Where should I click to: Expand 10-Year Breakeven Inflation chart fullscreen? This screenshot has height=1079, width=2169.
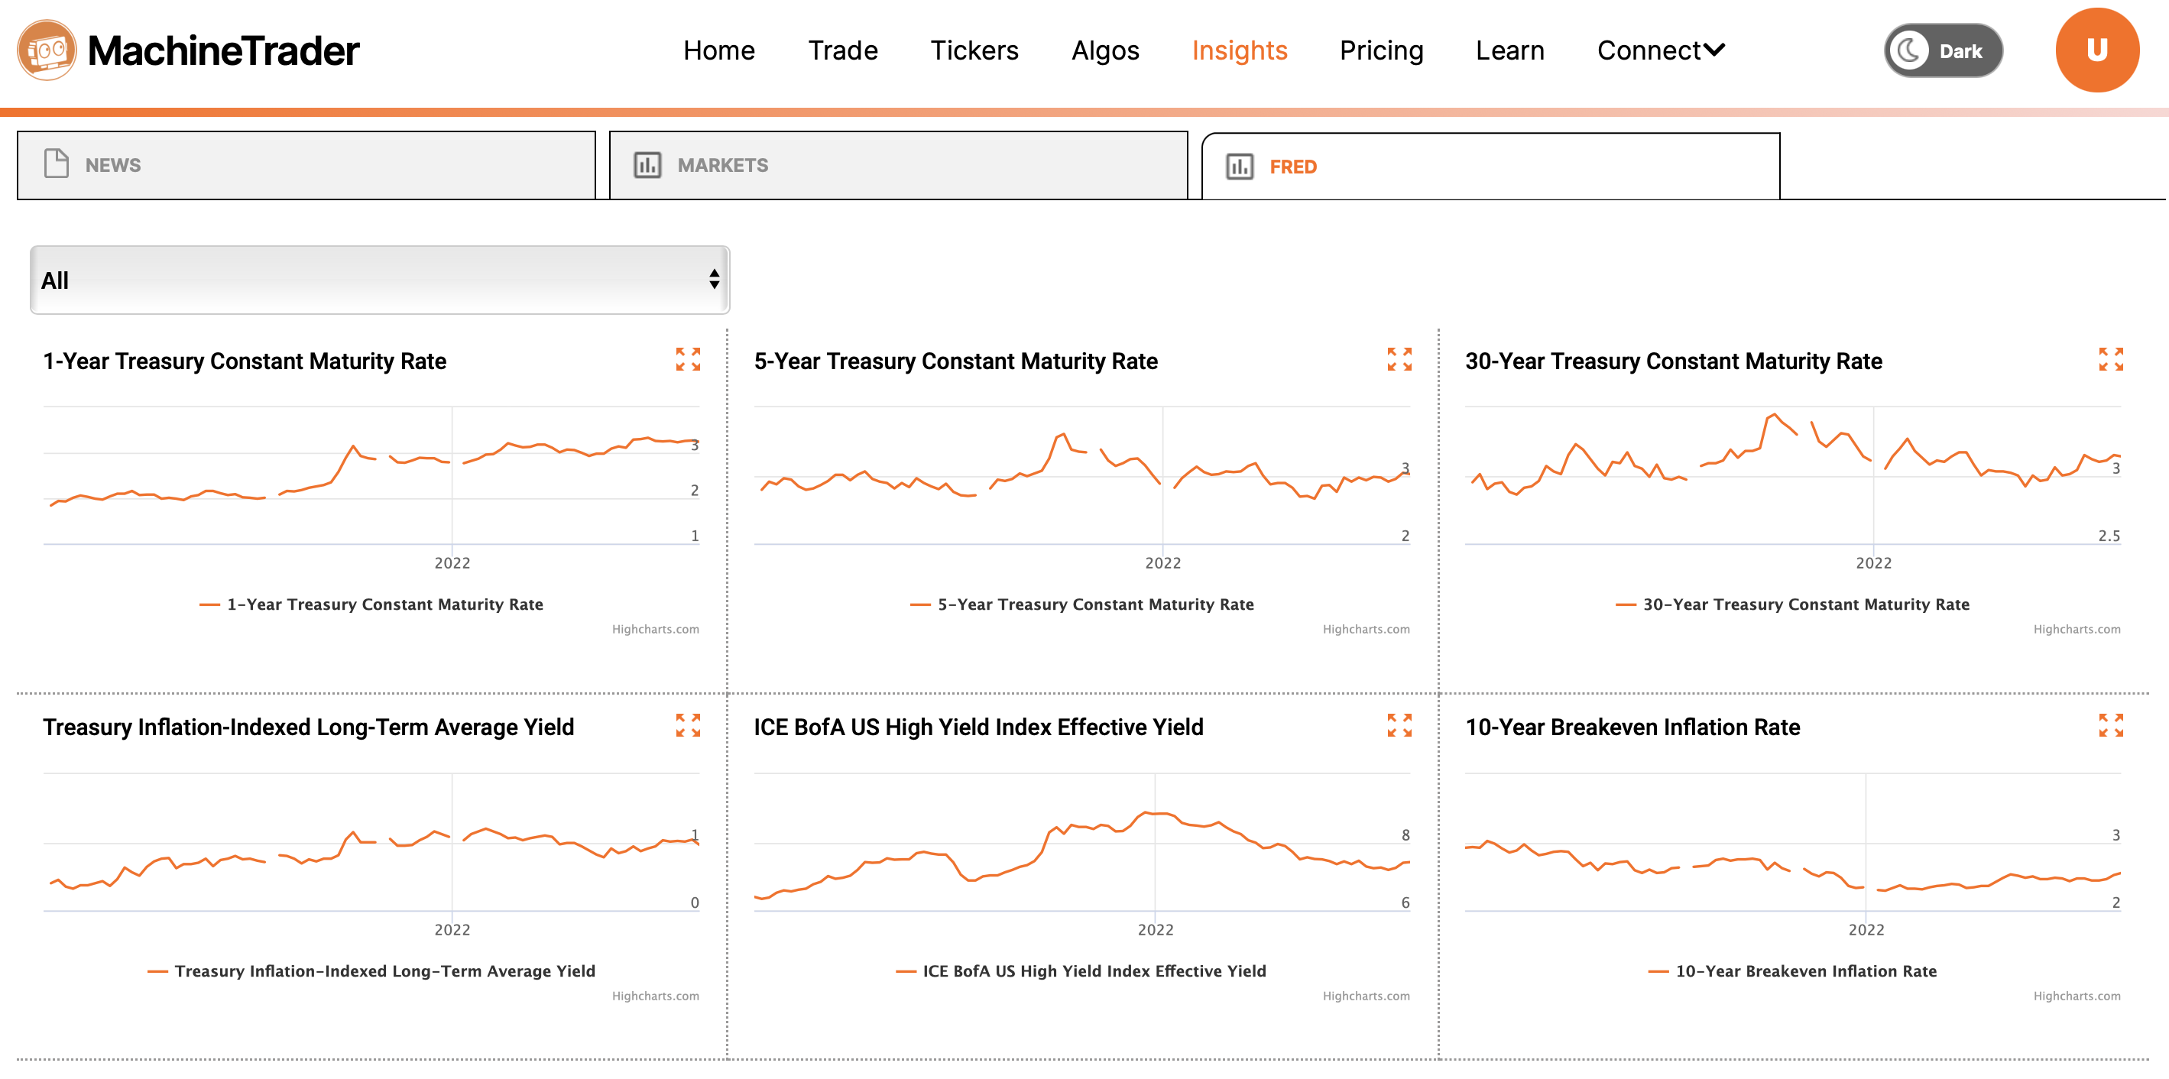coord(2110,725)
